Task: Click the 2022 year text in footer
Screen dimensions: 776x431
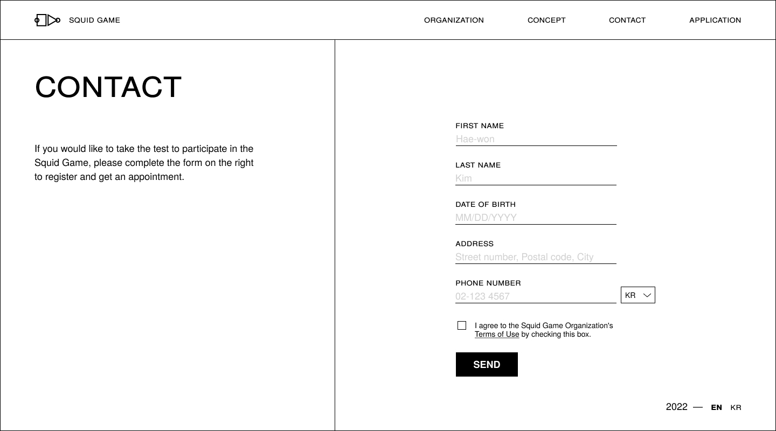Action: [676, 407]
